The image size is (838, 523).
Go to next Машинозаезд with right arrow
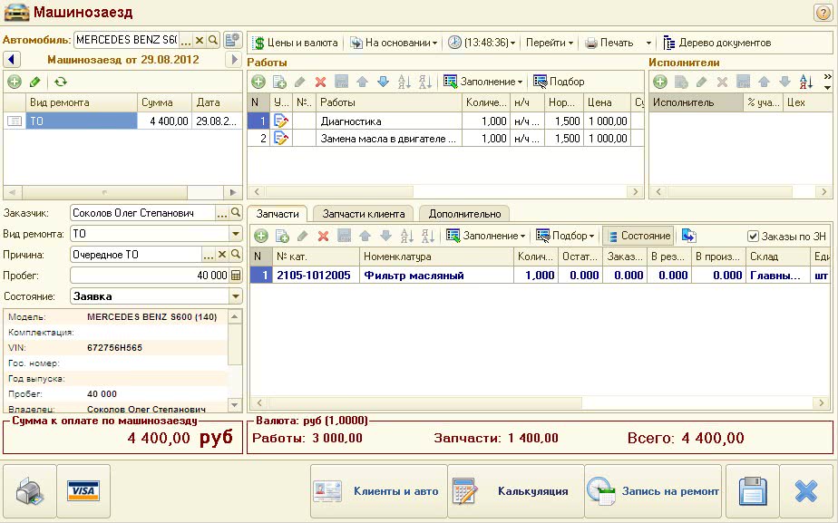[233, 59]
